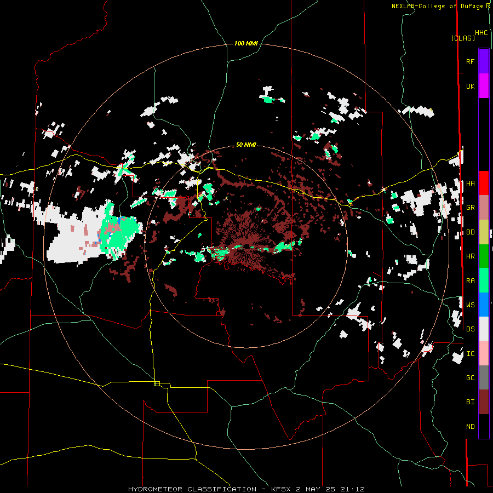The image size is (493, 493).
Task: Click the IC legend label
Action: click(x=470, y=354)
